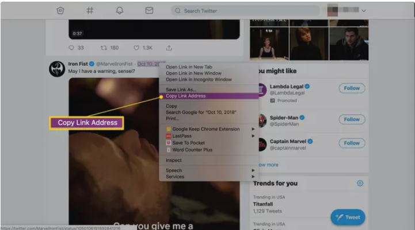Follow the Captain Marvel account
The width and height of the screenshot is (415, 230).
tap(352, 143)
